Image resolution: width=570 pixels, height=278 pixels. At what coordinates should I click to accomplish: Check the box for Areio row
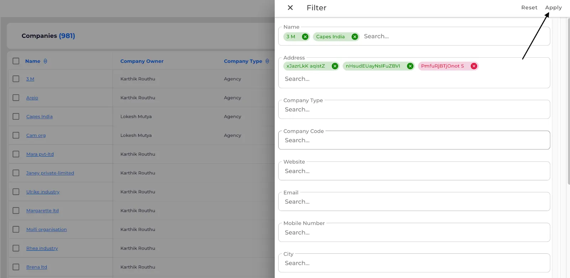coord(16,98)
